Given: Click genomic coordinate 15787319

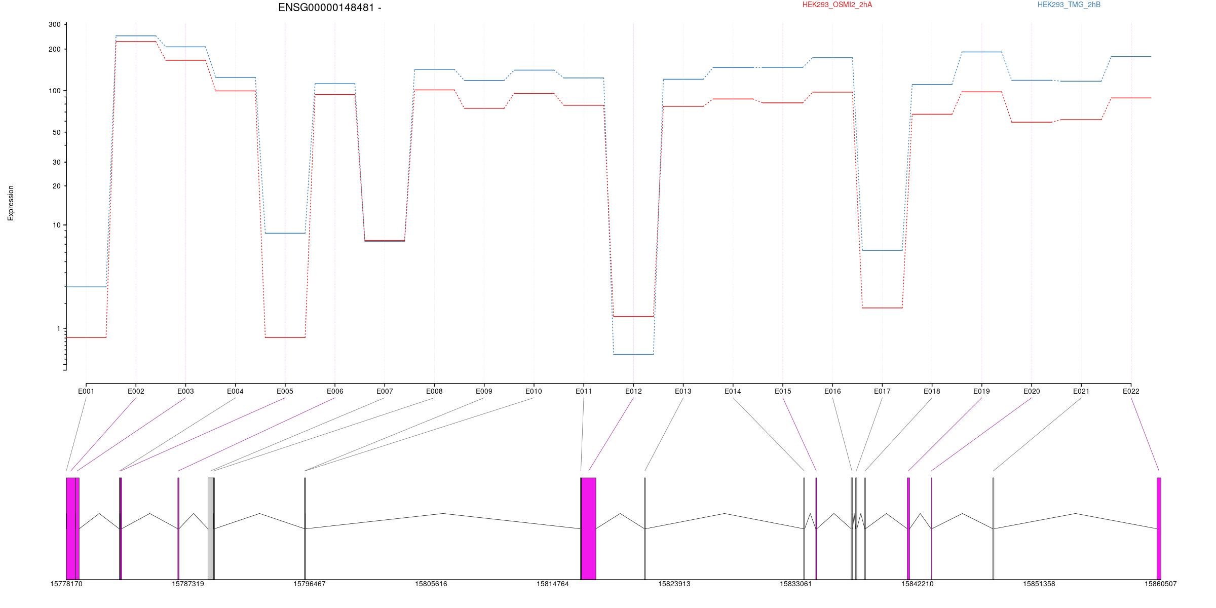Looking at the screenshot, I should (x=188, y=584).
